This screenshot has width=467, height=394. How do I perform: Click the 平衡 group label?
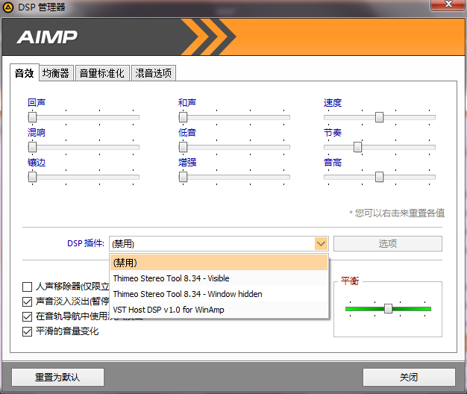tap(350, 281)
